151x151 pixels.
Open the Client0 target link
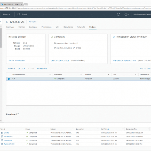coord(6,133)
